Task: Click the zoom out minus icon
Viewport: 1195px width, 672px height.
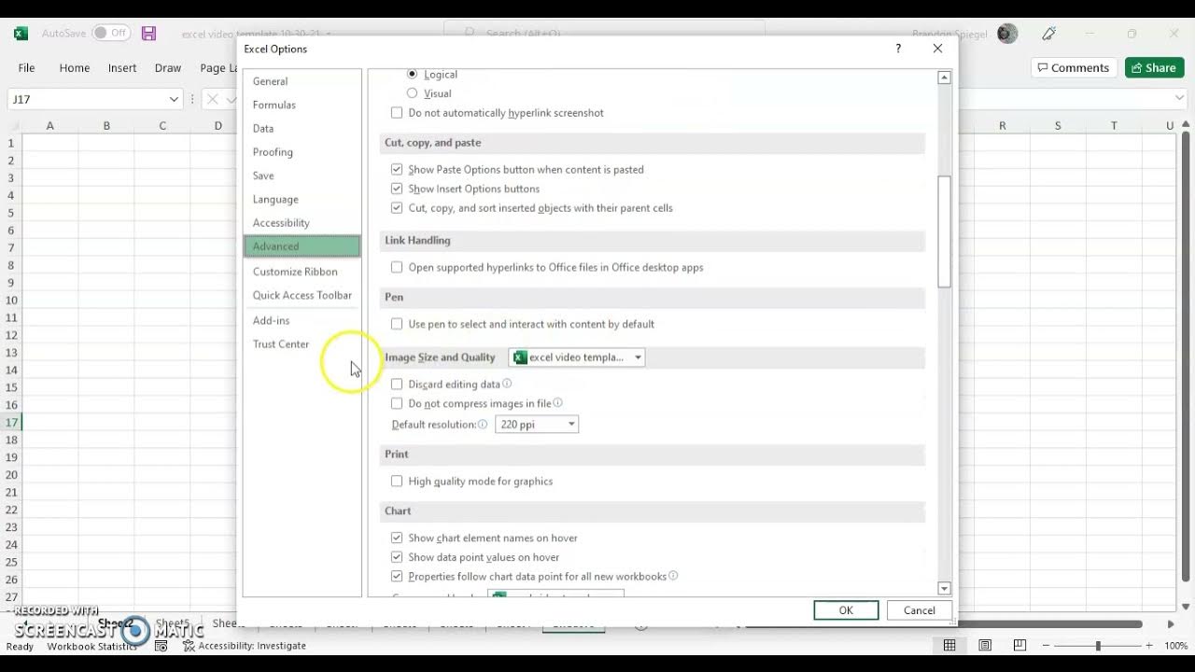Action: tap(1046, 646)
